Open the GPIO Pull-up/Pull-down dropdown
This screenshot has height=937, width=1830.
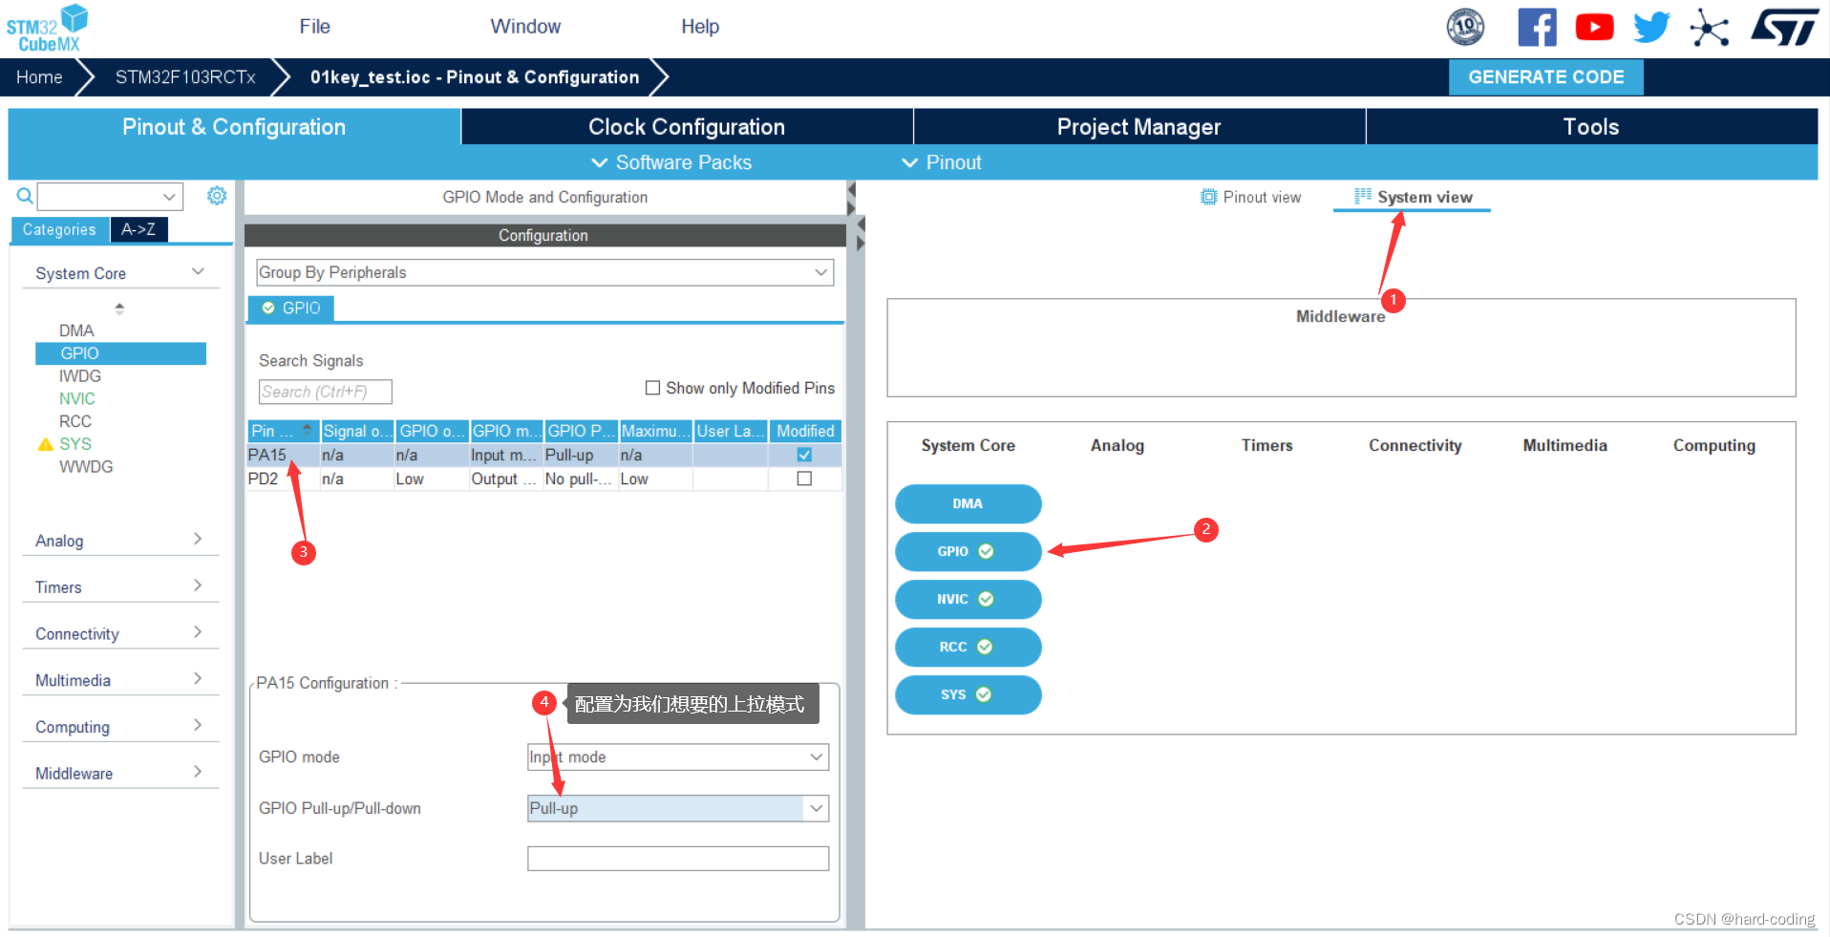(x=678, y=808)
